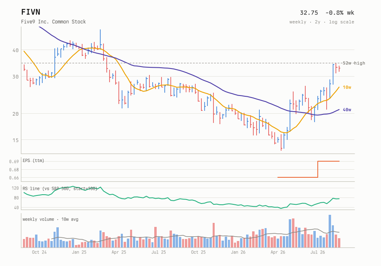Click the 'Jan 26' date axis label
381x266 pixels.
238,252
